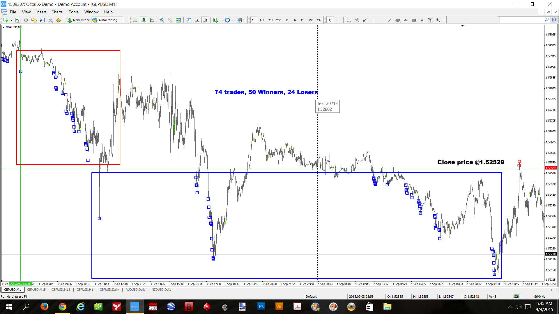Select the MN timeframe
559x314 pixels.
[319, 20]
